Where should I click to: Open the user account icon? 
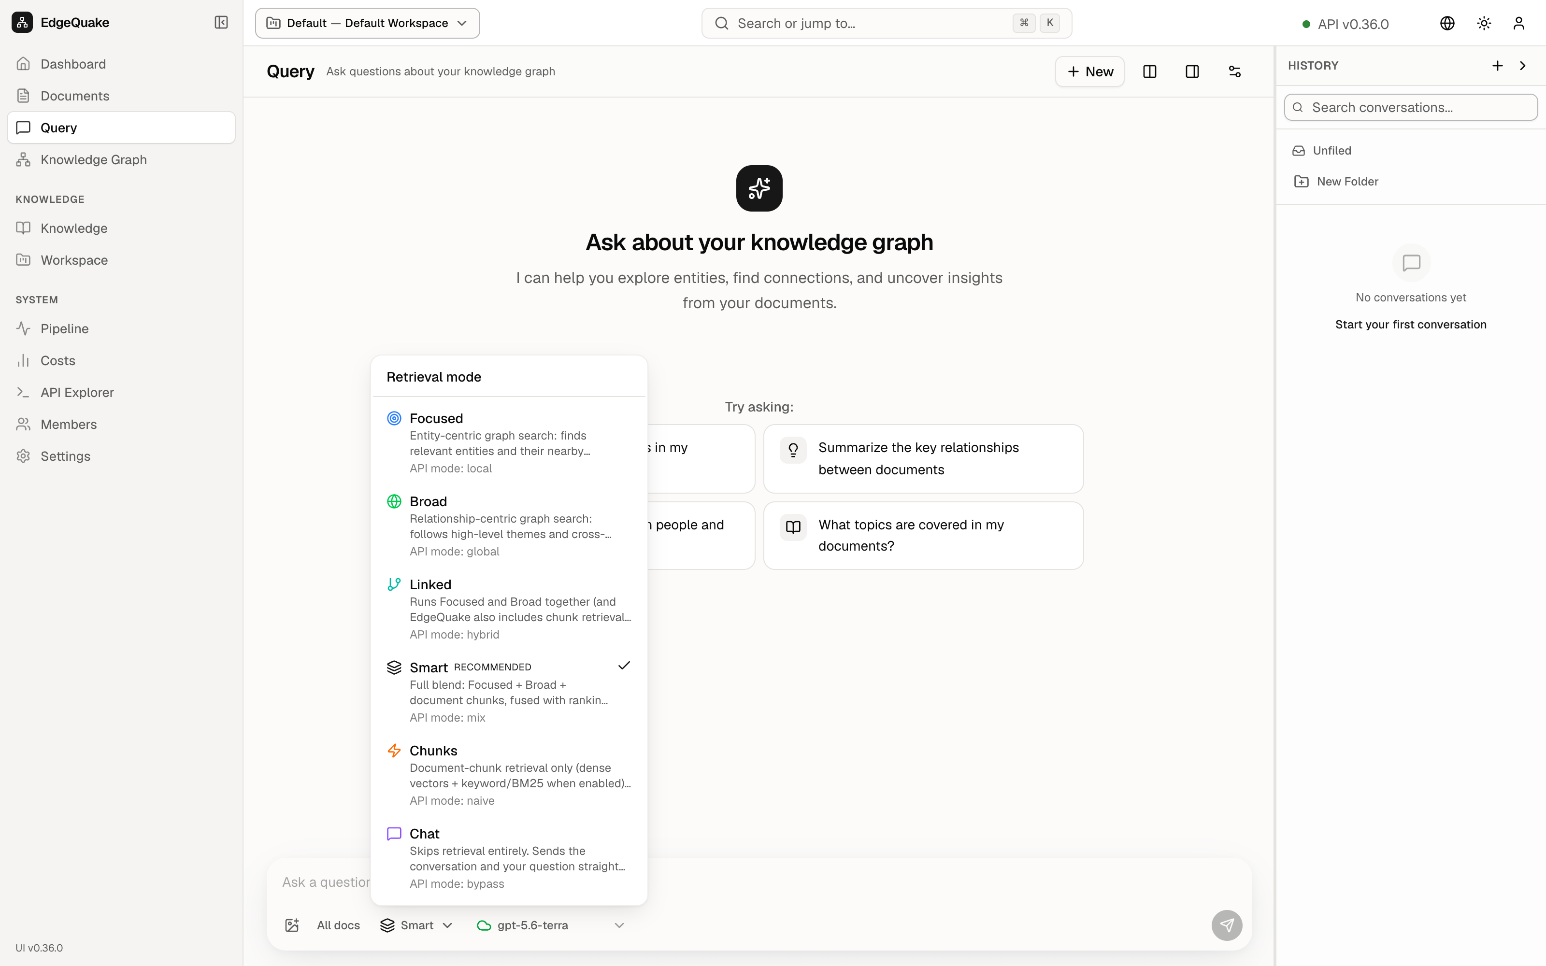pyautogui.click(x=1519, y=24)
